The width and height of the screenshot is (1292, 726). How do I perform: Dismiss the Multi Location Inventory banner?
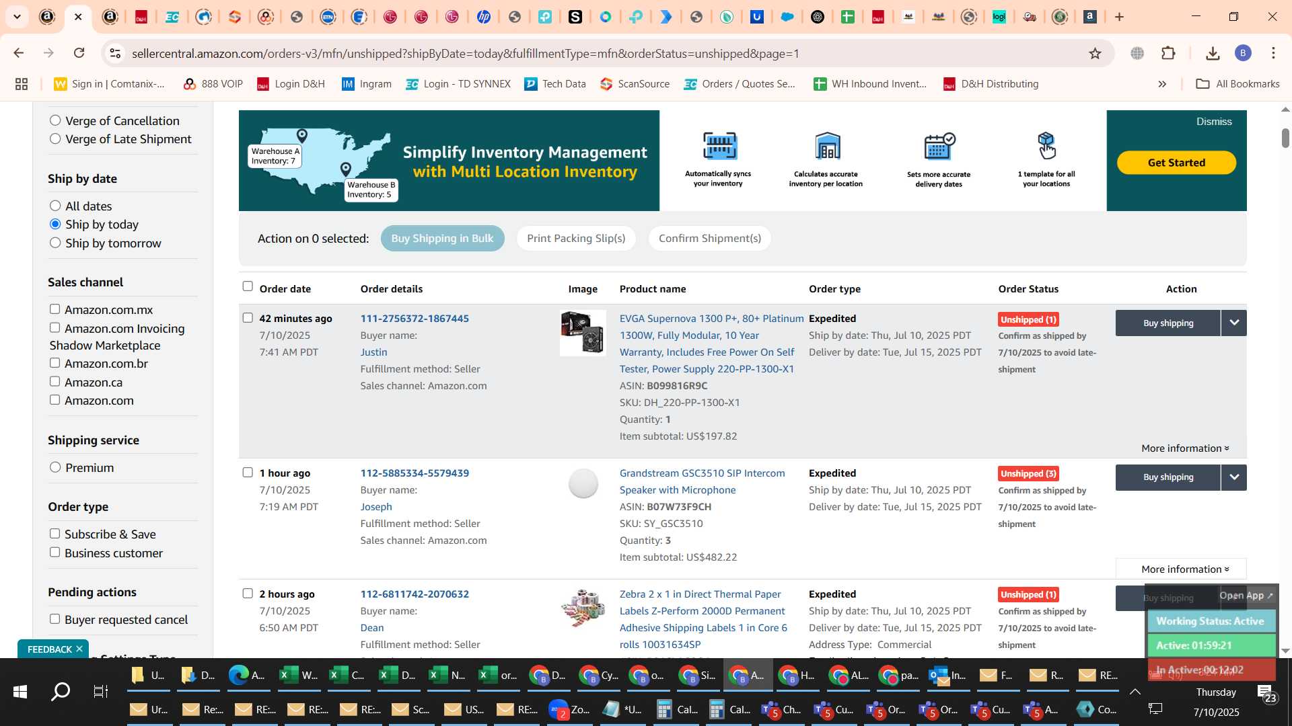pos(1214,122)
